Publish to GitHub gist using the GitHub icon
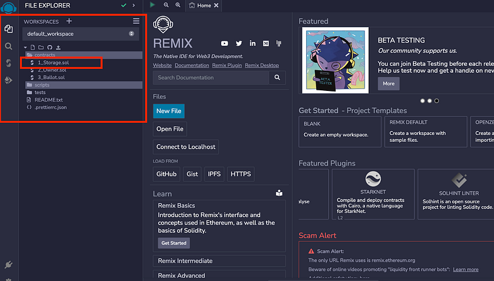Viewport: 494px width, 281px height. (50, 48)
